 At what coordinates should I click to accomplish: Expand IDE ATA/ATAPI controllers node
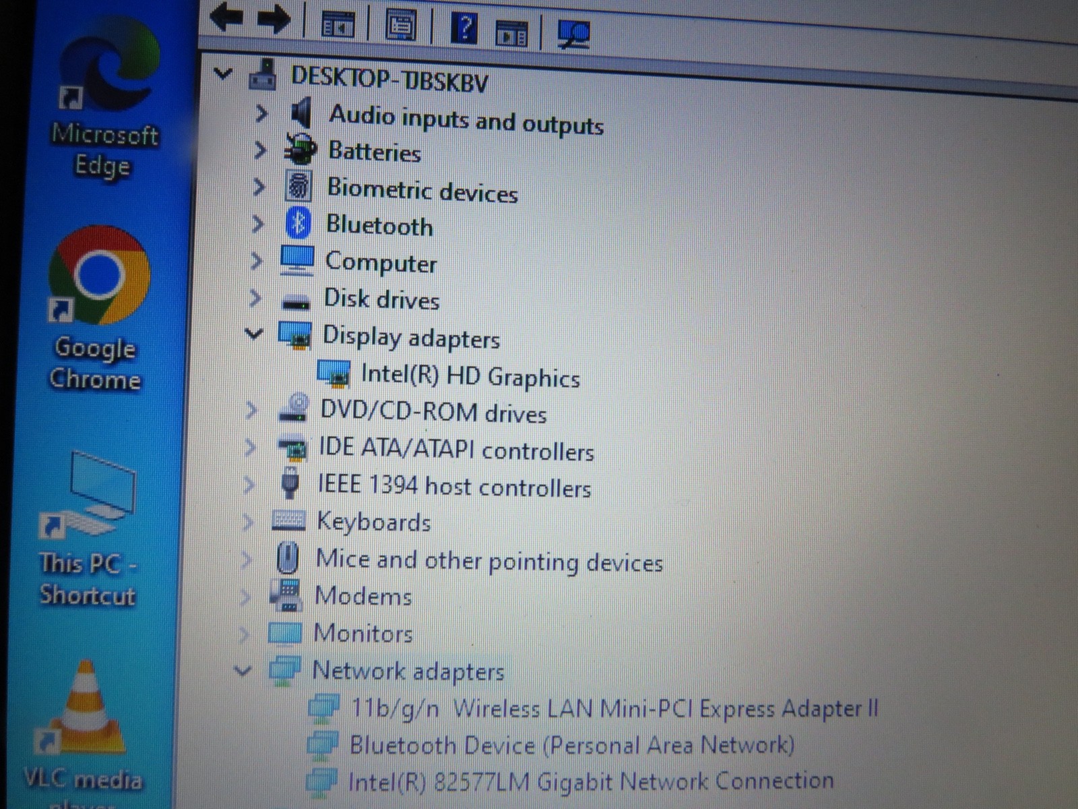point(250,446)
